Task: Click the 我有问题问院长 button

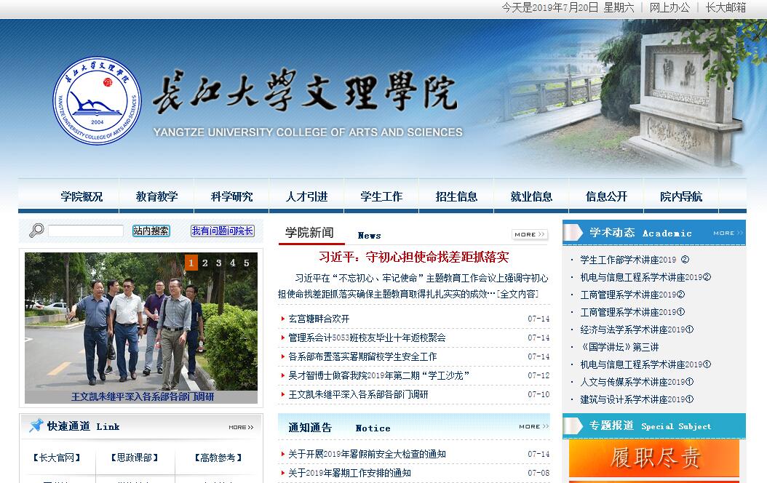Action: pos(223,231)
